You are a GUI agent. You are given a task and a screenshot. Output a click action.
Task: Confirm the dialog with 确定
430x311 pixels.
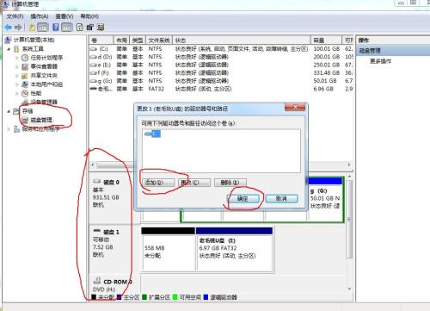(243, 198)
